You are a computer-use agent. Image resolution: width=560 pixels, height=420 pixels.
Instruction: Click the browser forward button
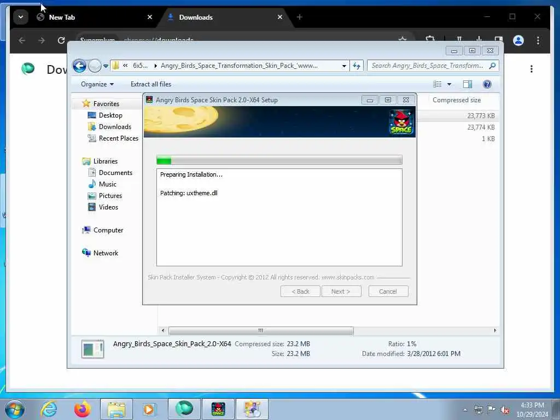(42, 40)
